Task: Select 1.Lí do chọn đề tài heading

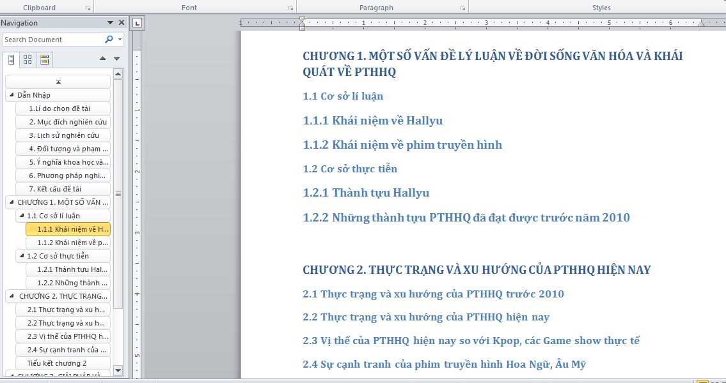Action: (x=63, y=109)
